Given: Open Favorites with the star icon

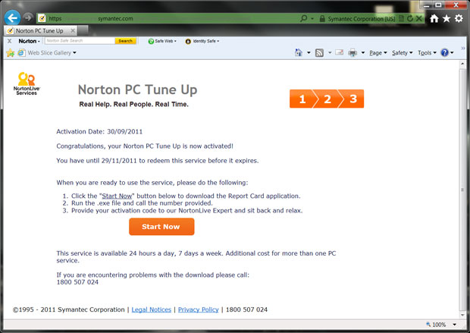Looking at the screenshot, I should pos(446,19).
